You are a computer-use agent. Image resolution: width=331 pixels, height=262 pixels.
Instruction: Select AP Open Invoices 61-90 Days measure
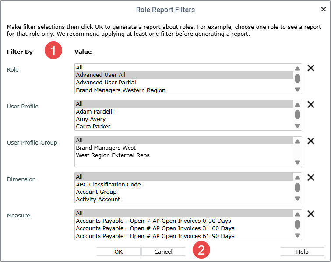coord(184,236)
